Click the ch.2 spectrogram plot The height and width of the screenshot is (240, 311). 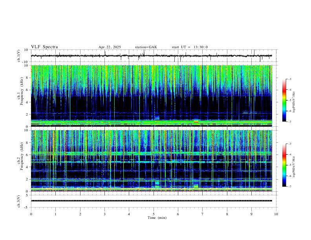tap(151, 161)
